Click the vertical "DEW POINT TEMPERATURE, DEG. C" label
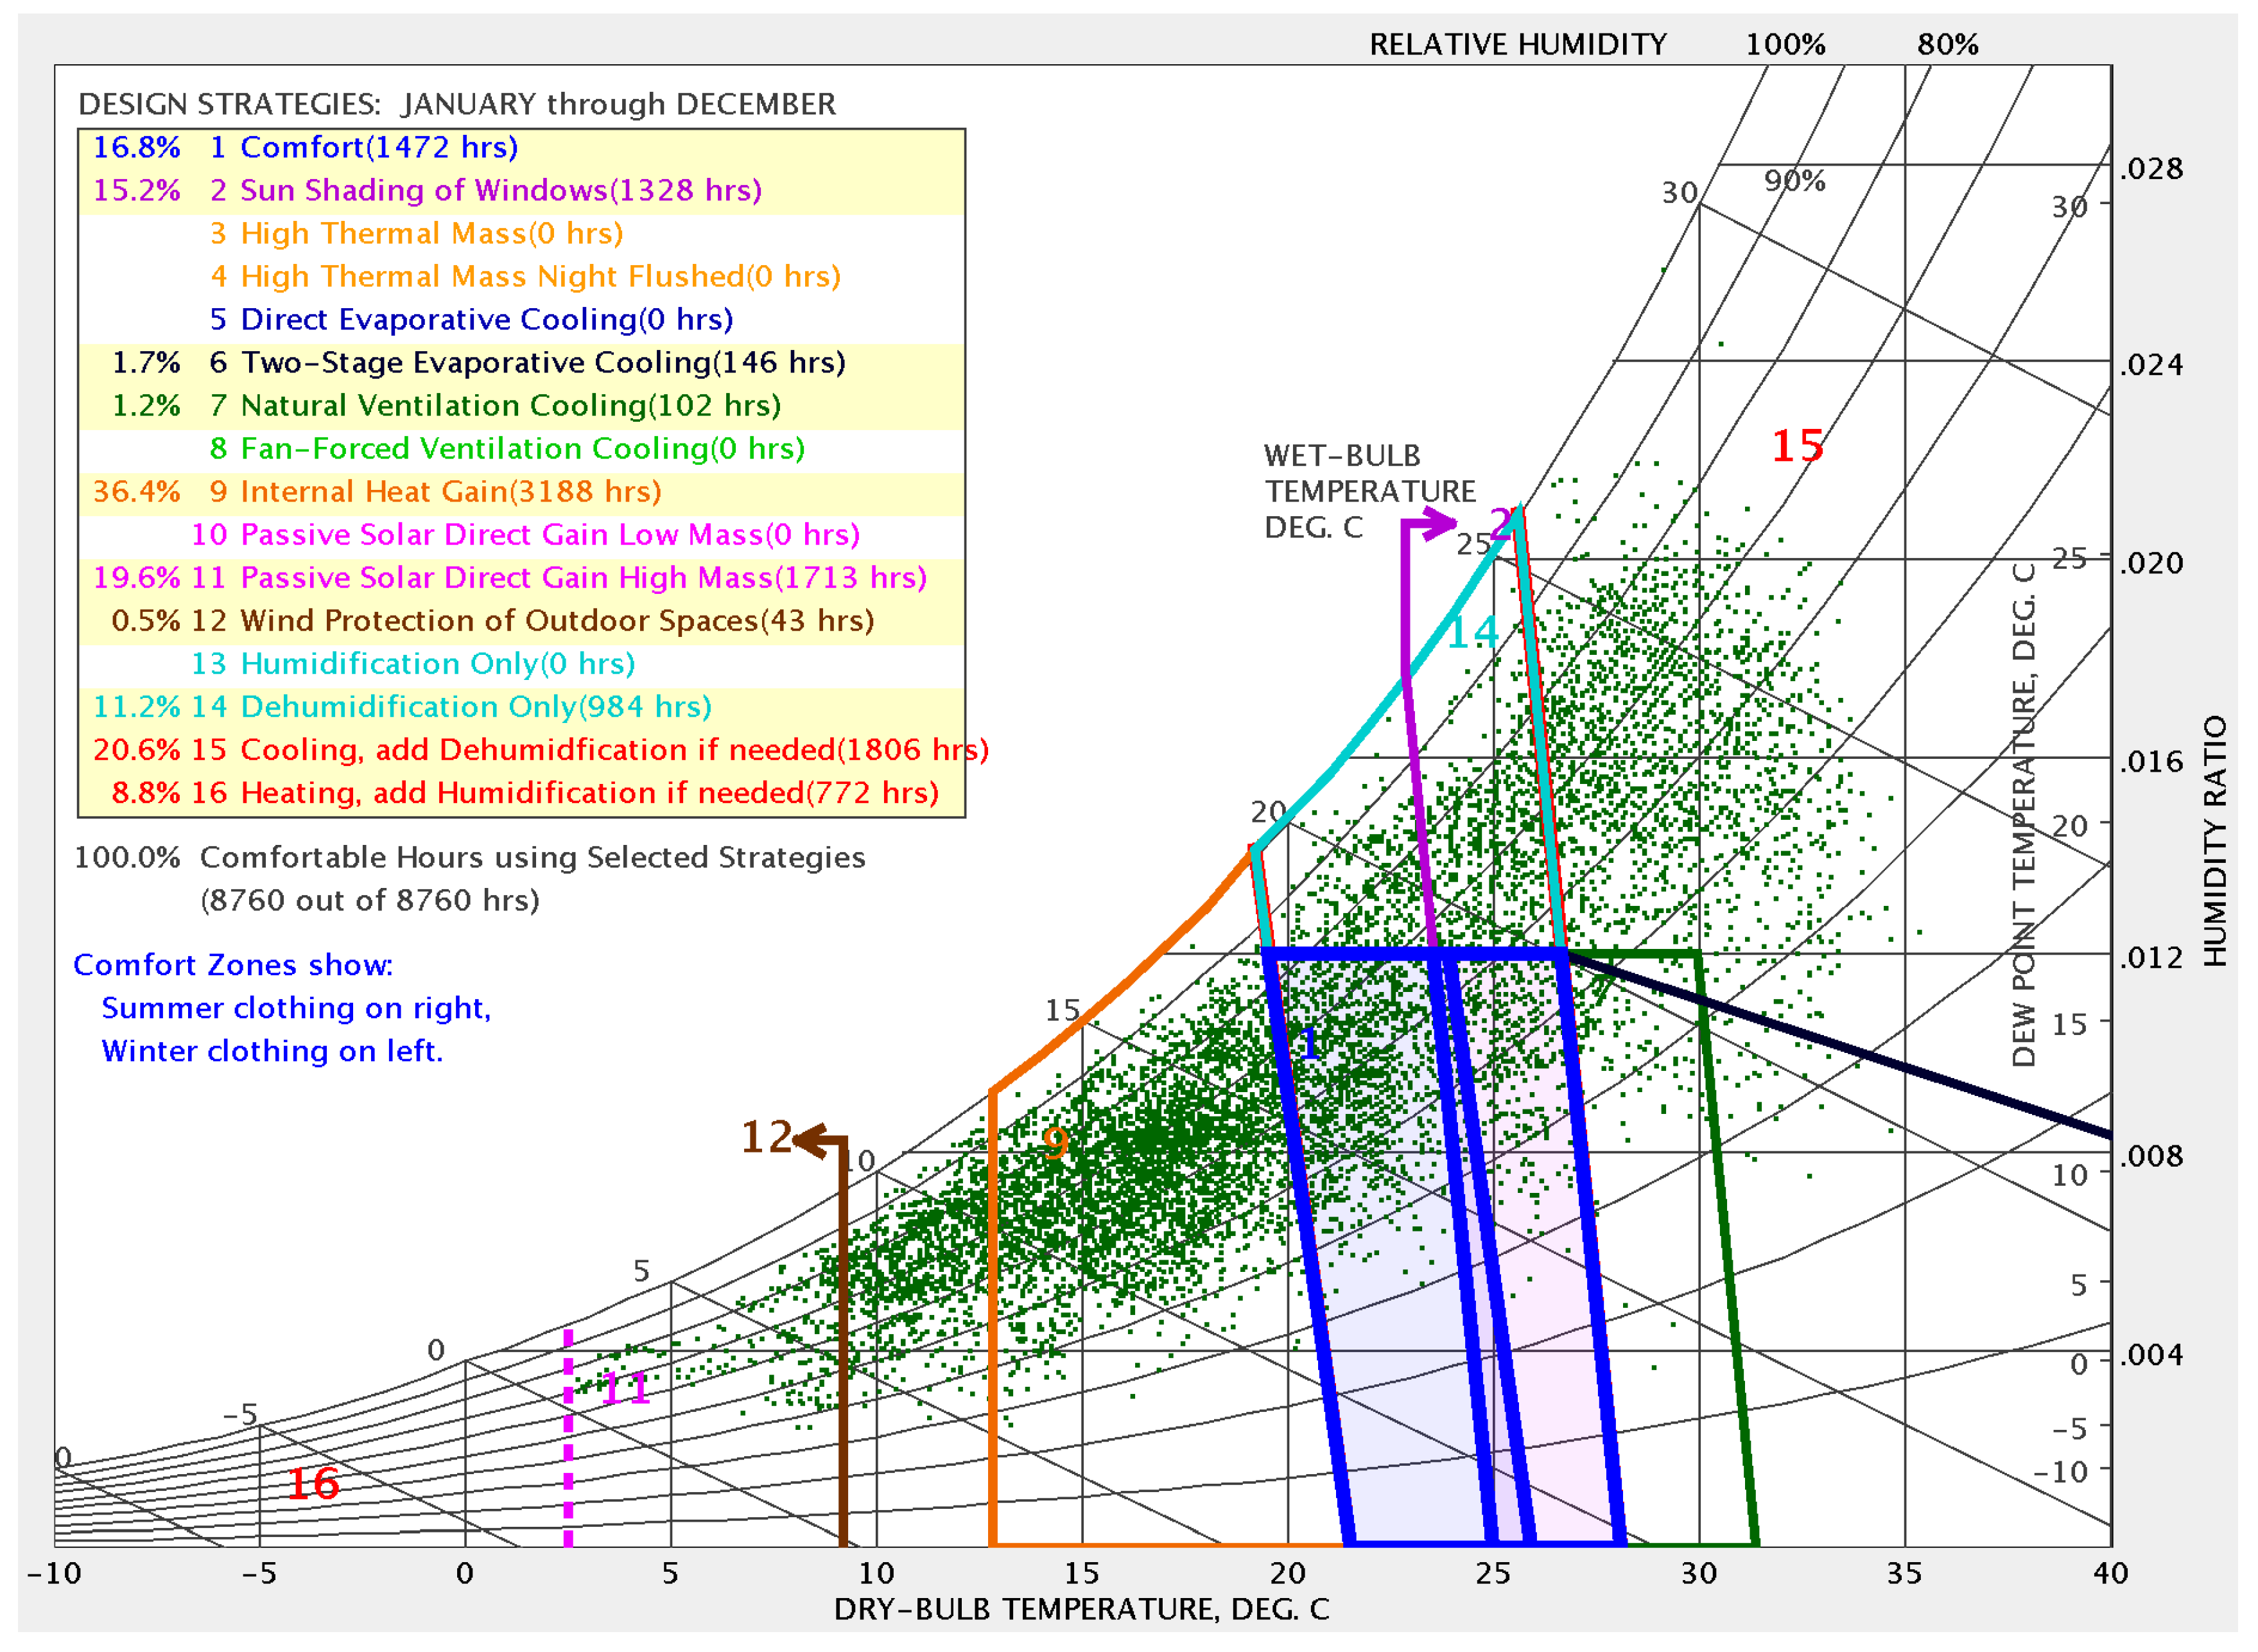 (x=2023, y=815)
